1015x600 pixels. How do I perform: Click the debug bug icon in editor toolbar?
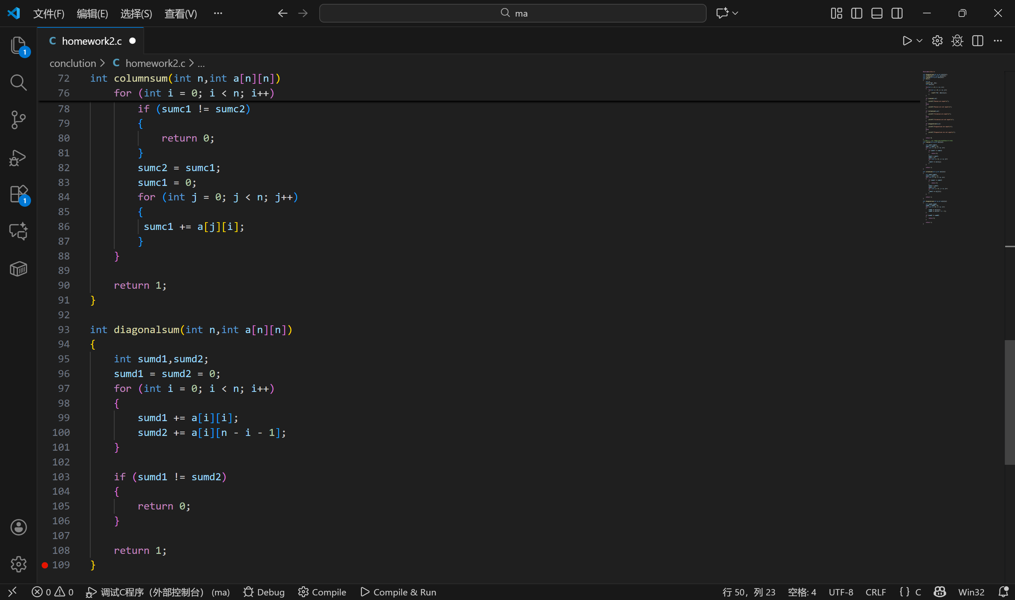pyautogui.click(x=957, y=41)
